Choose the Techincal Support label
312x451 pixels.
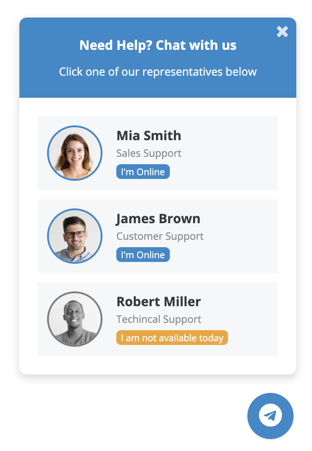click(159, 319)
